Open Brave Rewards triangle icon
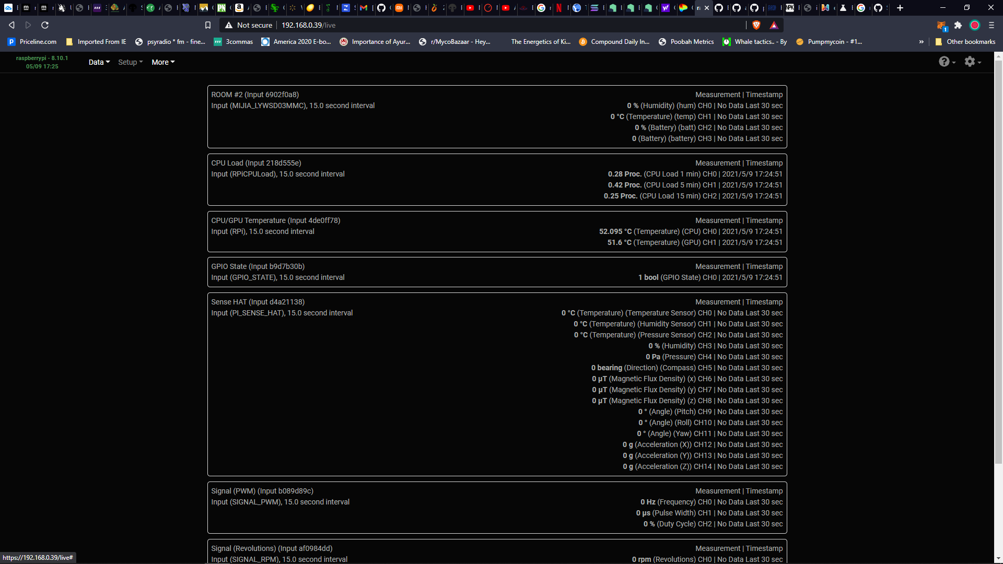This screenshot has height=564, width=1003. click(x=774, y=25)
